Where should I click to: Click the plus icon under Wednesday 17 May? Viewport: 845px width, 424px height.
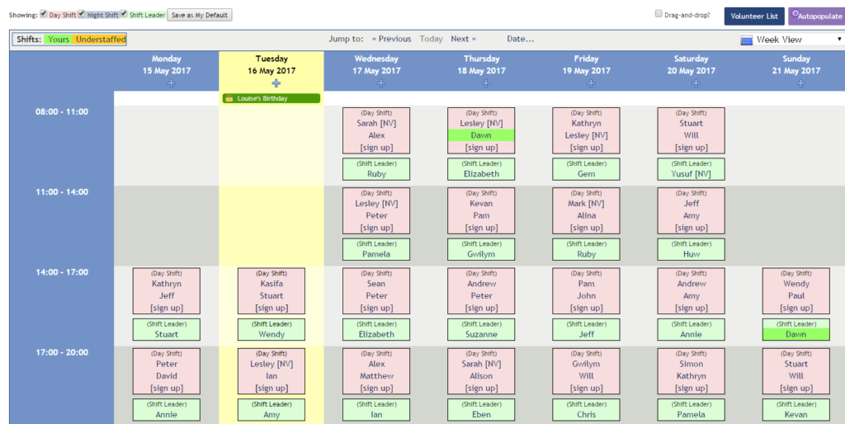(380, 83)
